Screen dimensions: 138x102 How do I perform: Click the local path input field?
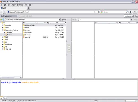32,20
